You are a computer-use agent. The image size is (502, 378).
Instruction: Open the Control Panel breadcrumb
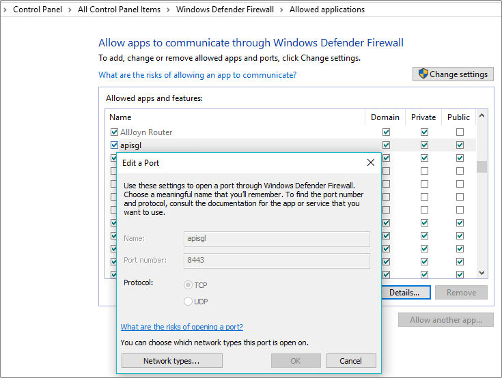[x=38, y=10]
